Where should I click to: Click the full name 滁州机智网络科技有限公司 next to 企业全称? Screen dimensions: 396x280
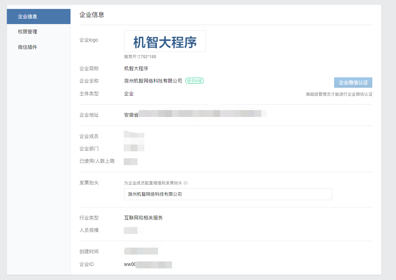point(153,81)
